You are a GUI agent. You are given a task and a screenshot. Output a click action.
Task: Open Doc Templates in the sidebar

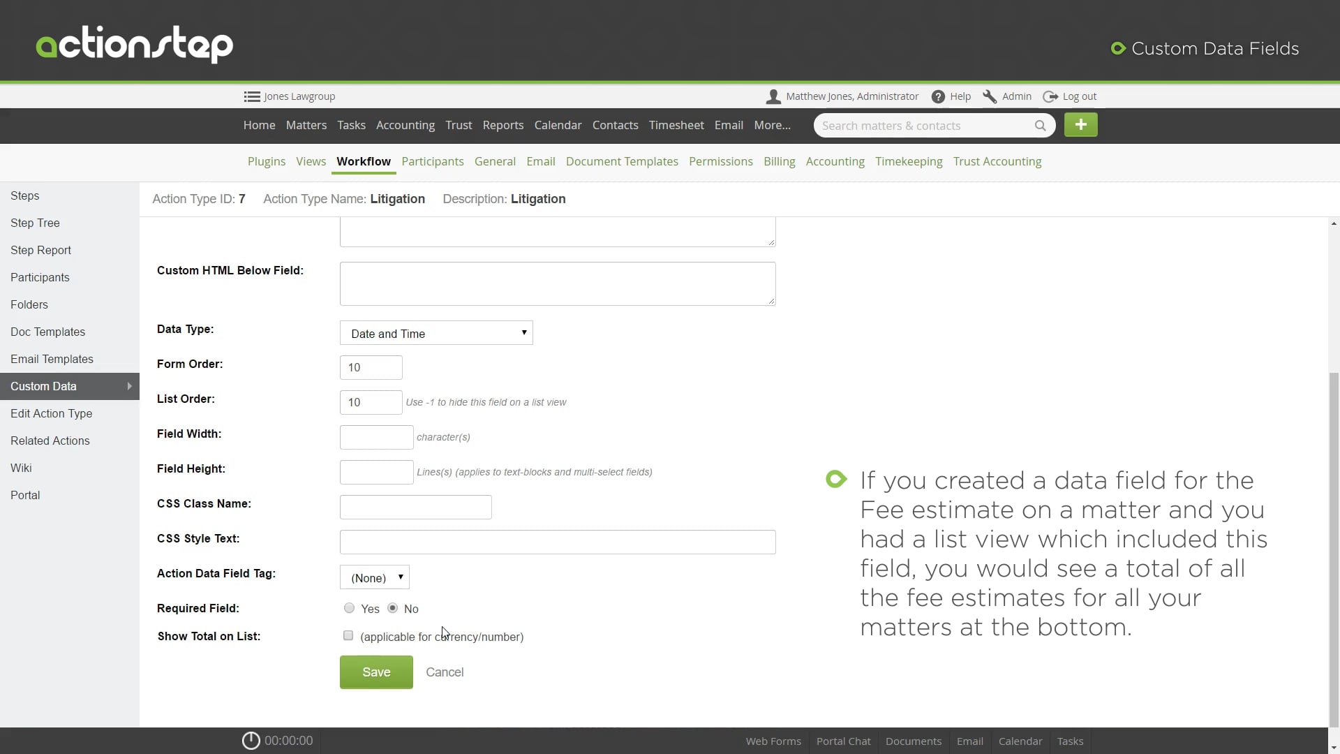70,332
